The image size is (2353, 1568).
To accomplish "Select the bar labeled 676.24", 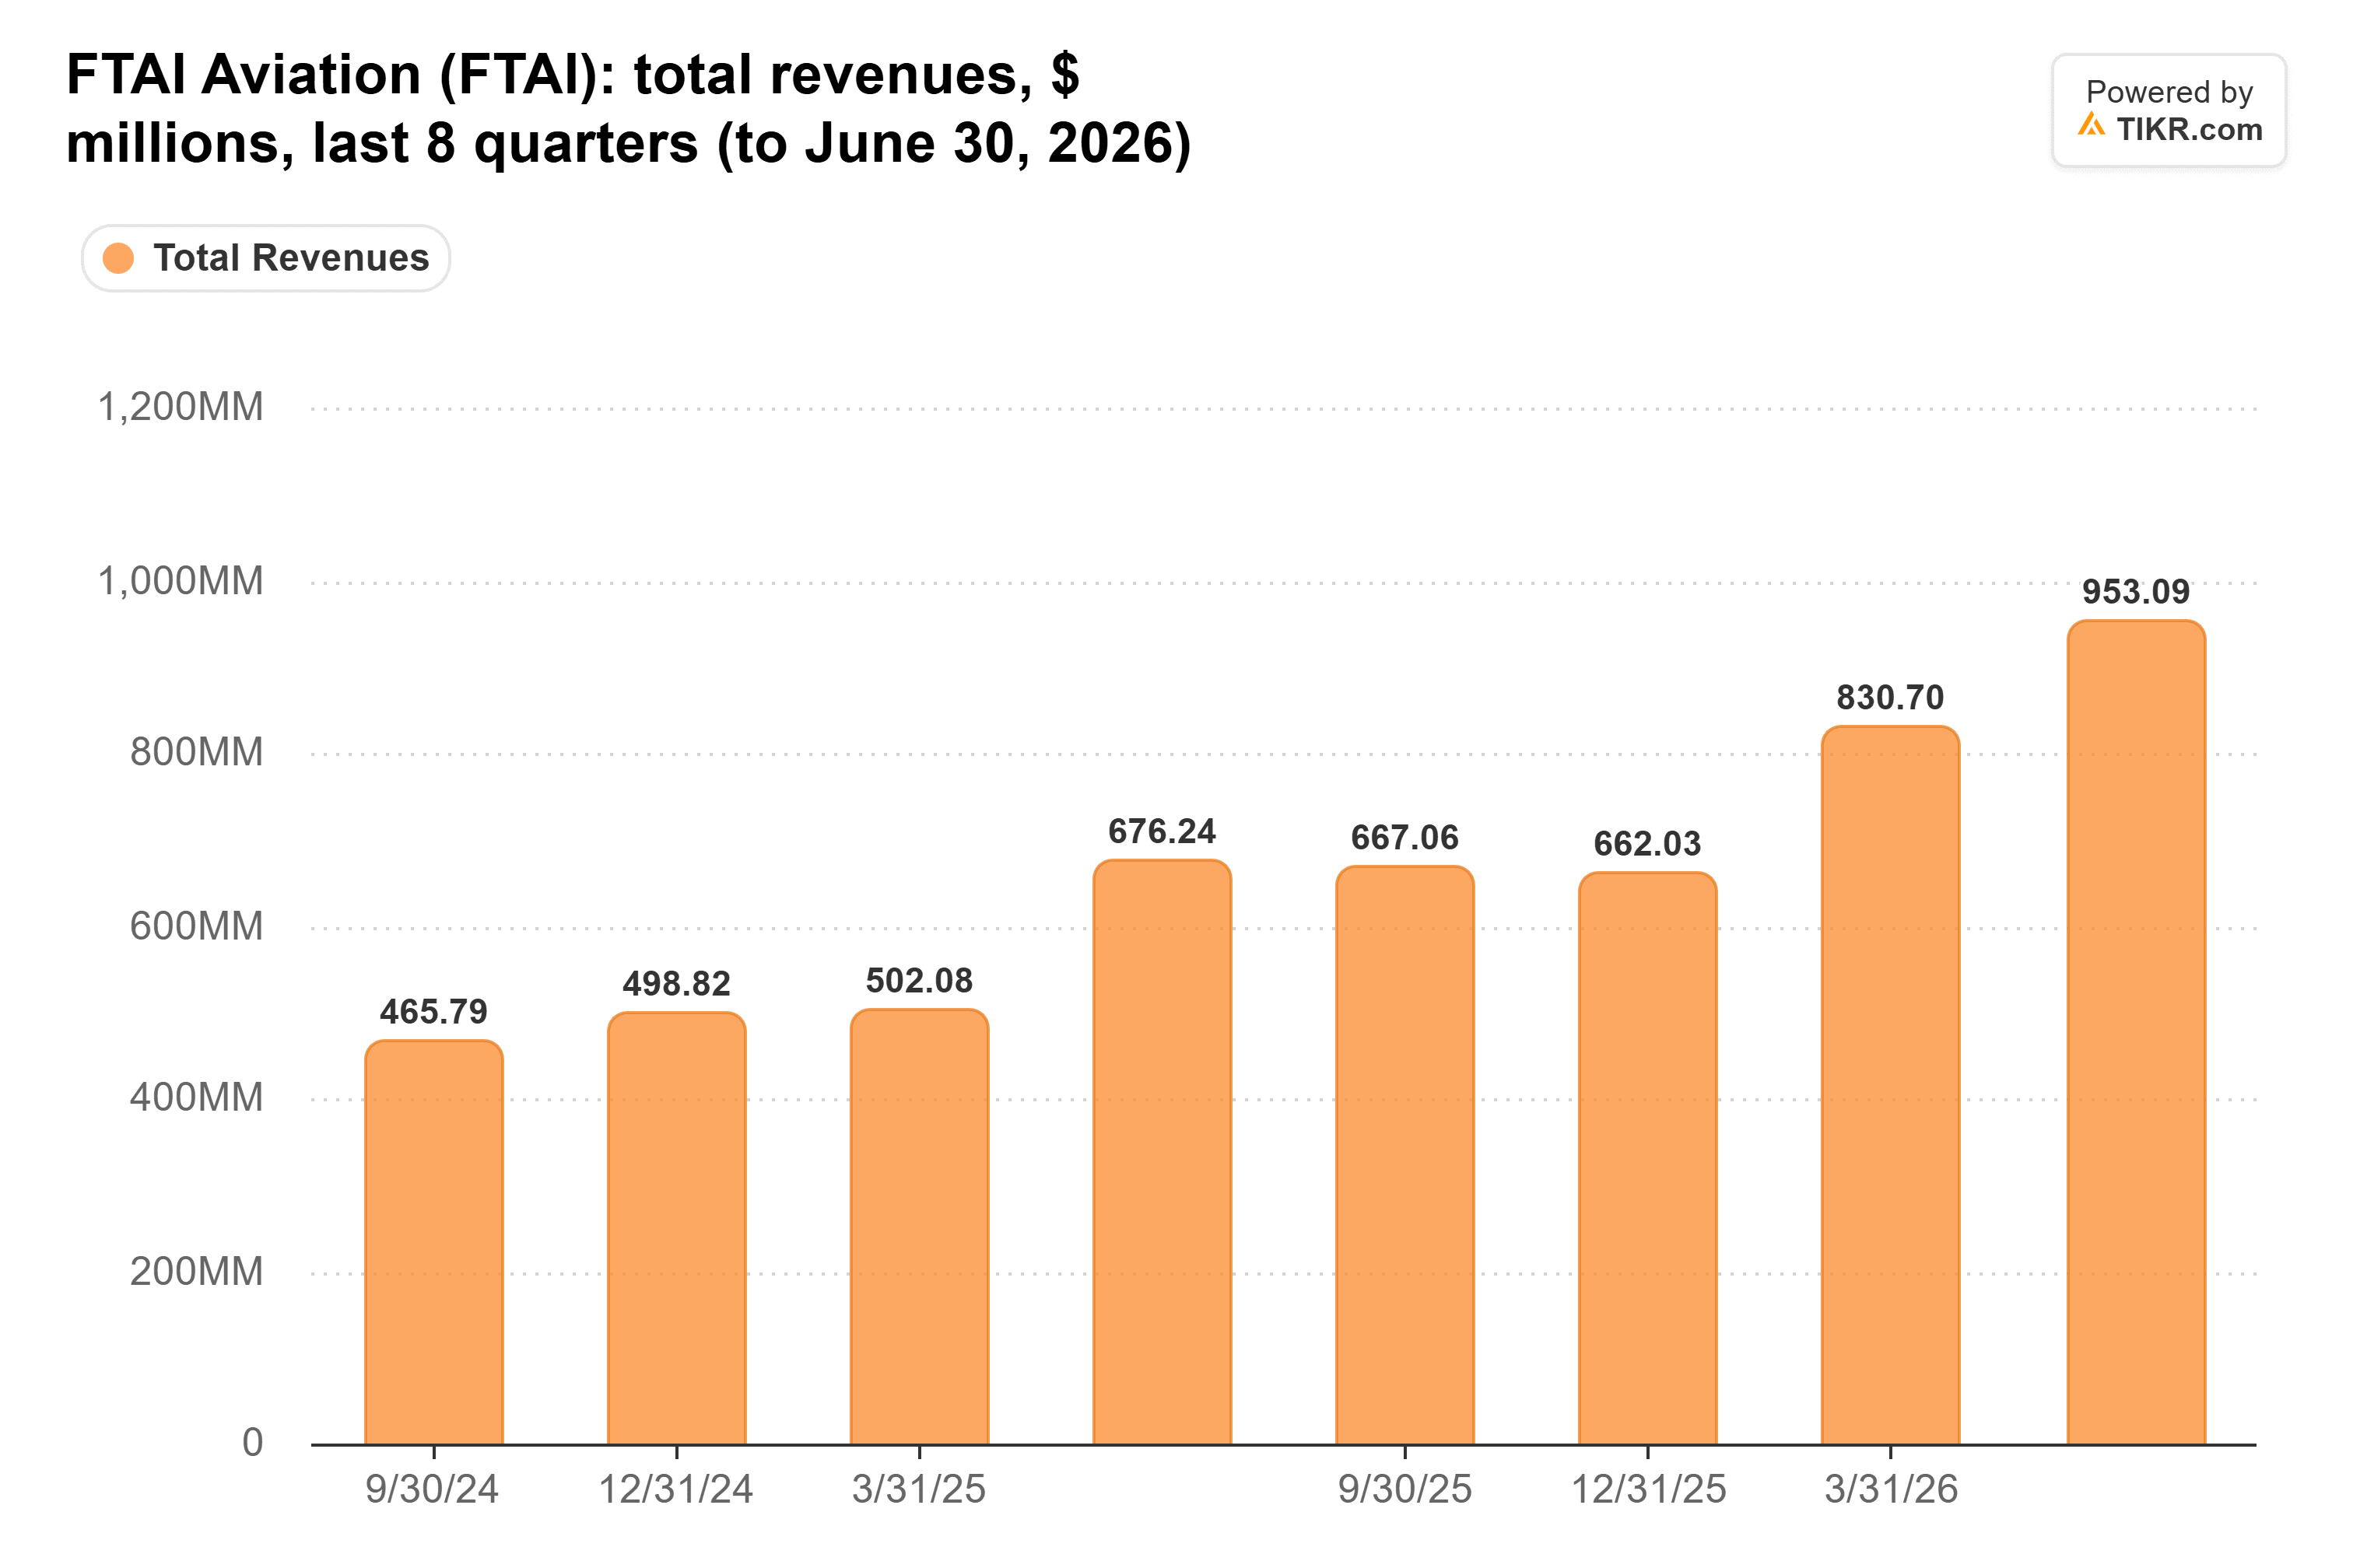I will click(1162, 1152).
